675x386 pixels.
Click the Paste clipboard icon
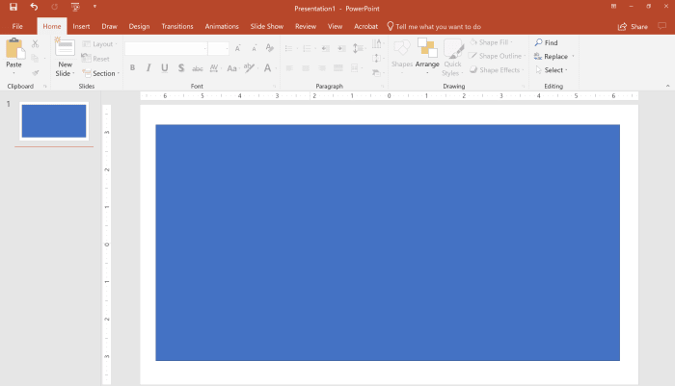[x=14, y=48]
